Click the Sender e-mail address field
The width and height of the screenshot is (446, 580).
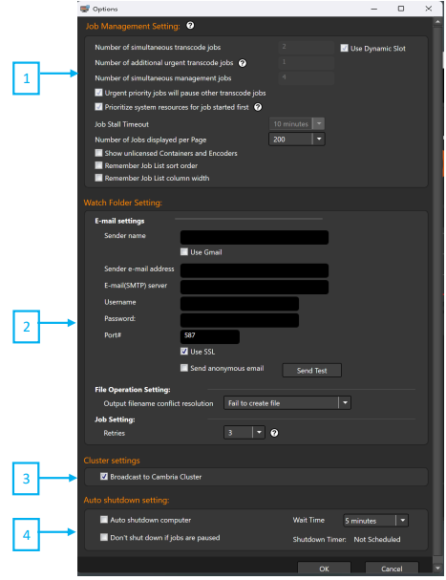(254, 270)
